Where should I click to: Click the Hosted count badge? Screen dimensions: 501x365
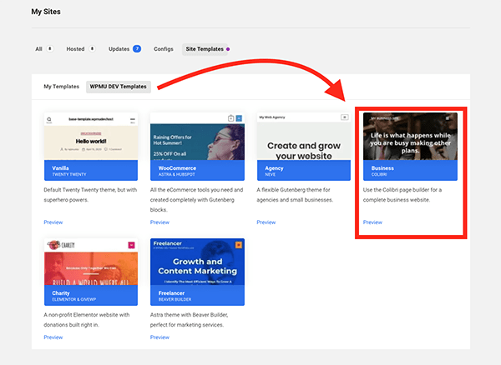tap(92, 49)
